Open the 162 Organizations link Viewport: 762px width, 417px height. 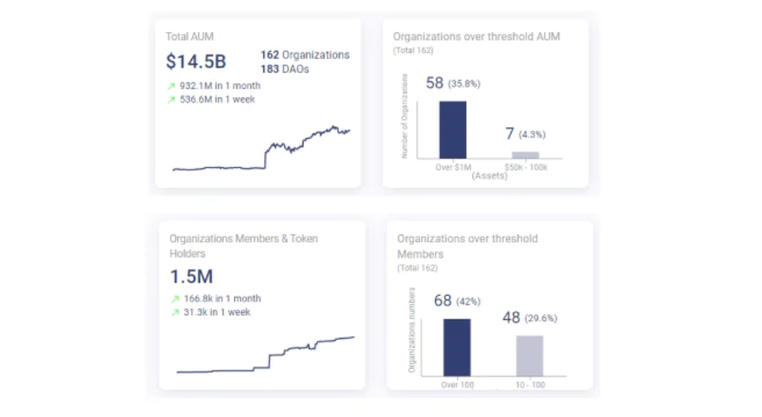[x=305, y=55]
